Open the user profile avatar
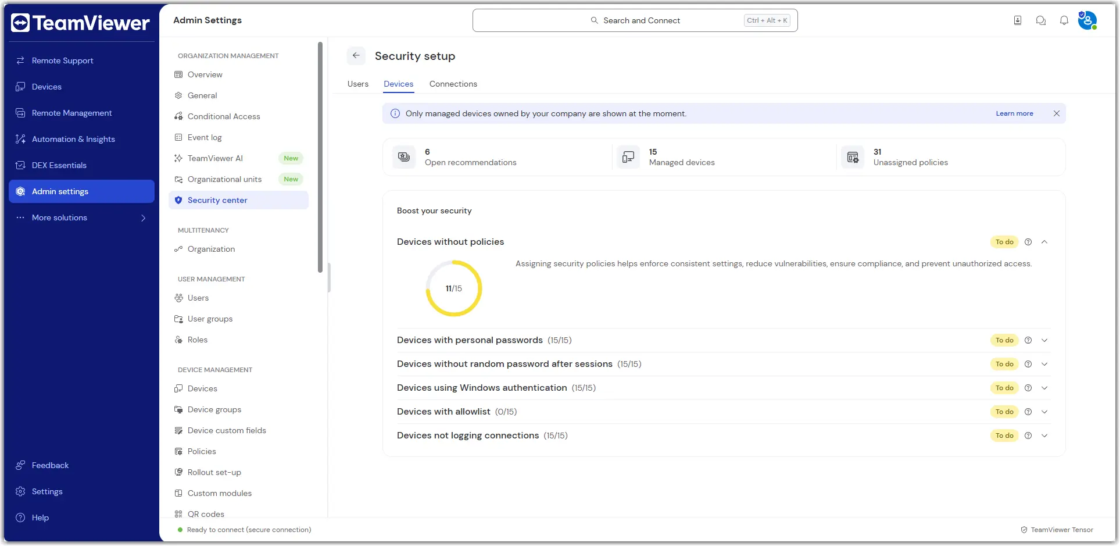The height and width of the screenshot is (546, 1120). point(1087,20)
